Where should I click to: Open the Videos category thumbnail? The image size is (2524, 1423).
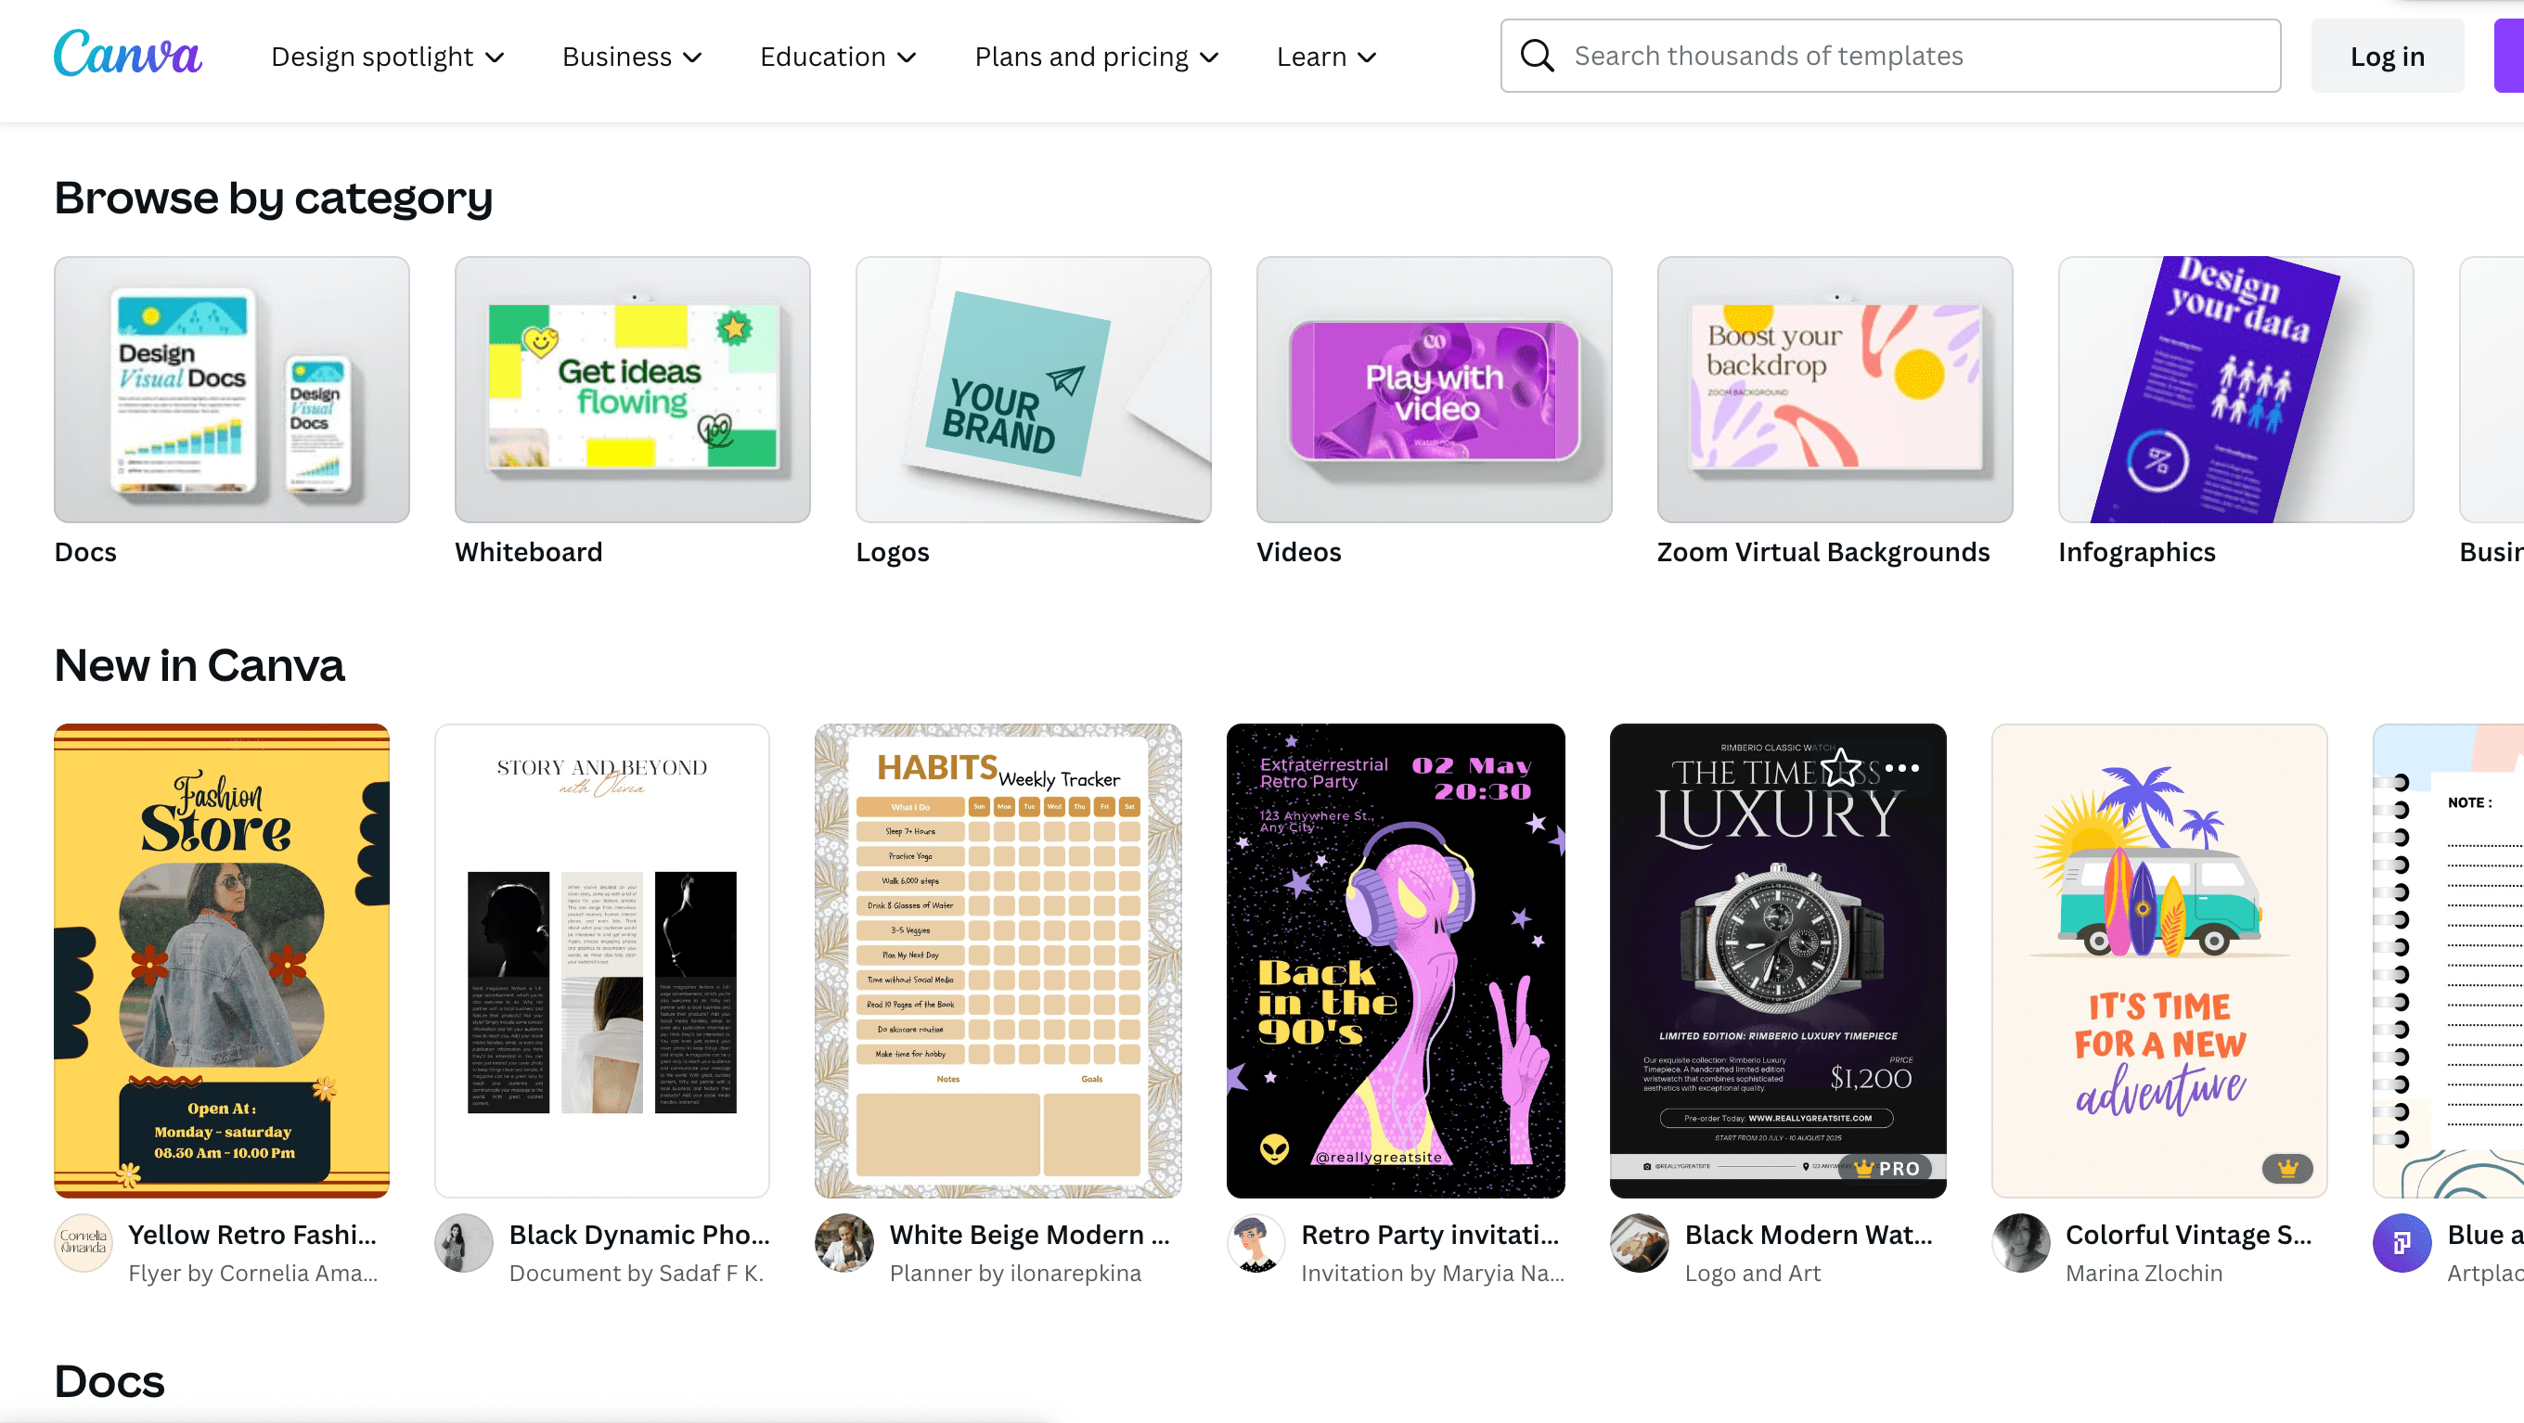(x=1434, y=390)
